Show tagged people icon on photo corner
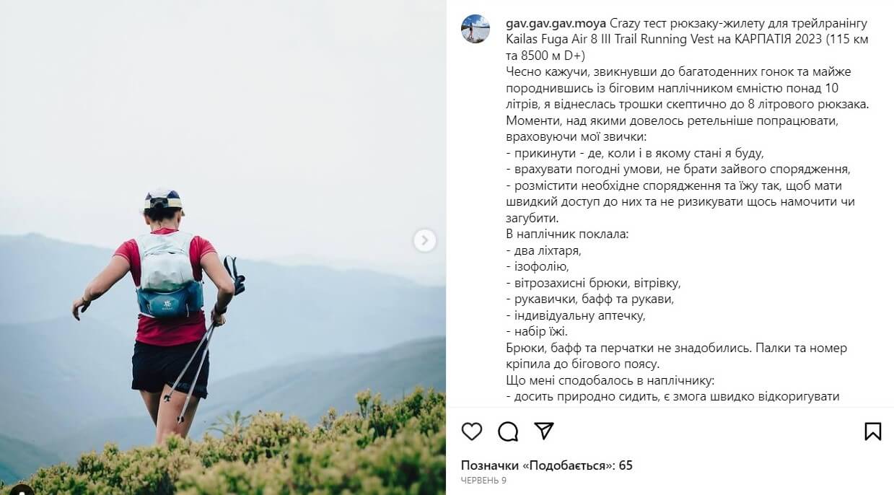894x495 pixels. tap(20, 491)
